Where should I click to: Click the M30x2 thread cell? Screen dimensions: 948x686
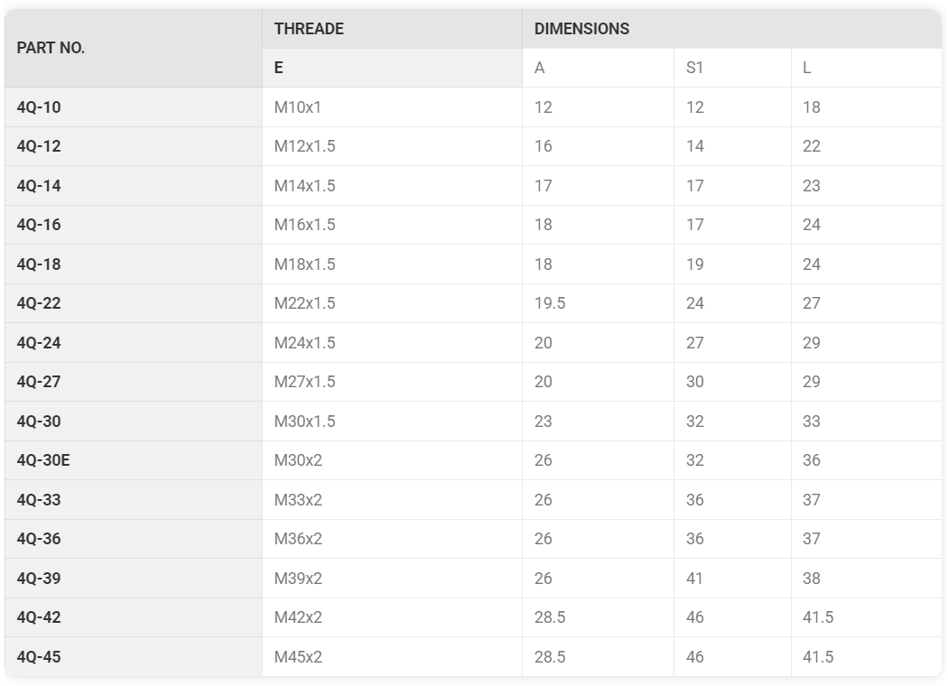(x=393, y=460)
